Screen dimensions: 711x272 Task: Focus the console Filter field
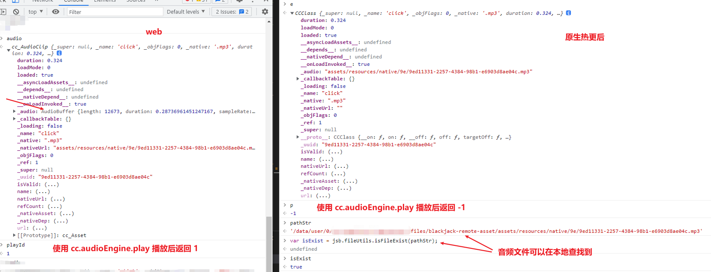(x=114, y=12)
